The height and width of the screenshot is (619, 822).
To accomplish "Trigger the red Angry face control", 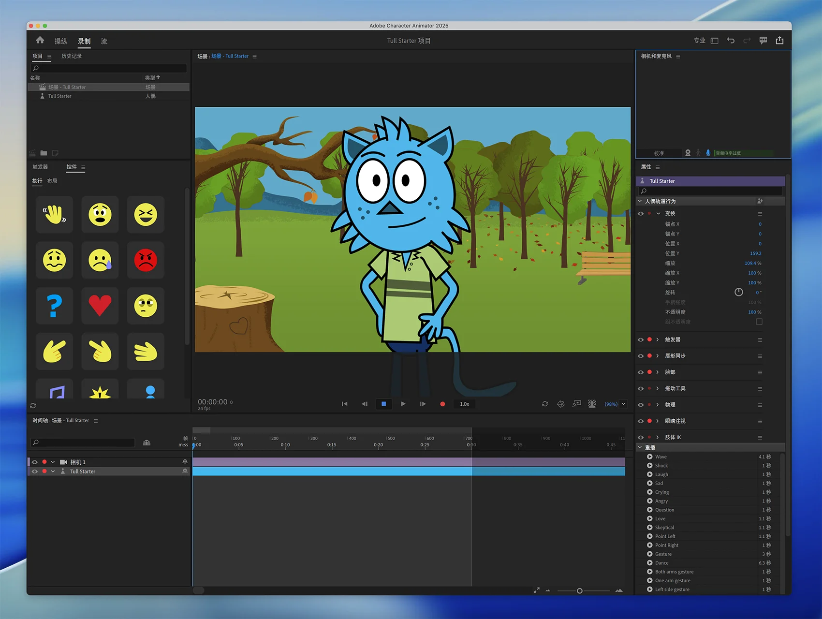I will point(146,260).
